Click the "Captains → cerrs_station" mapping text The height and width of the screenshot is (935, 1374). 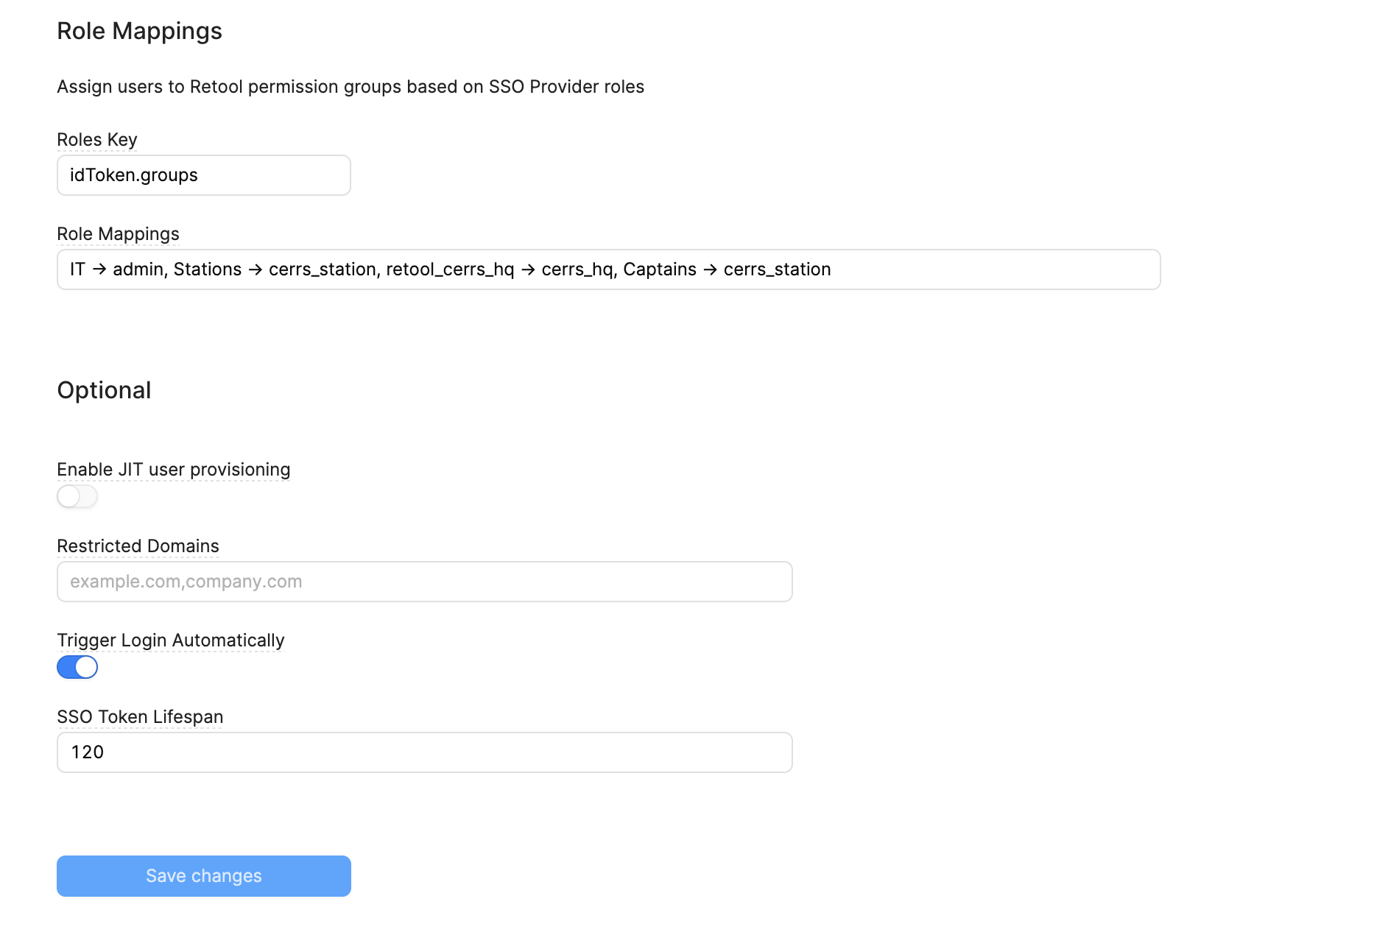coord(727,269)
